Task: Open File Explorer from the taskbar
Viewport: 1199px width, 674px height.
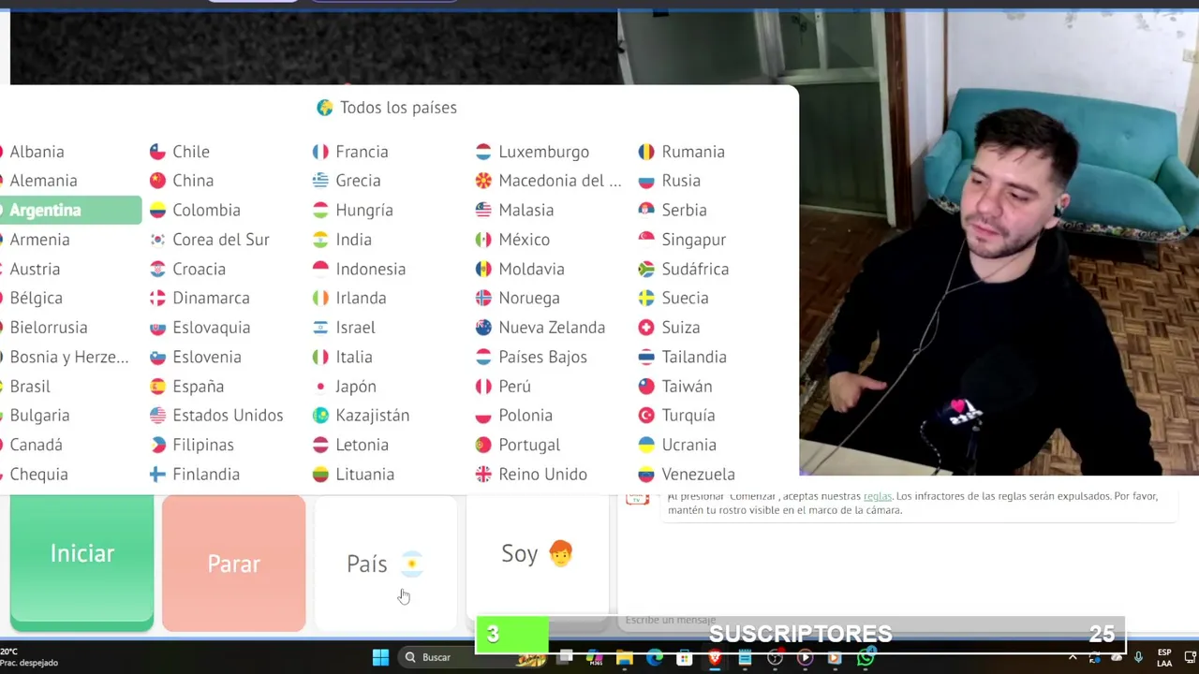Action: tap(625, 657)
